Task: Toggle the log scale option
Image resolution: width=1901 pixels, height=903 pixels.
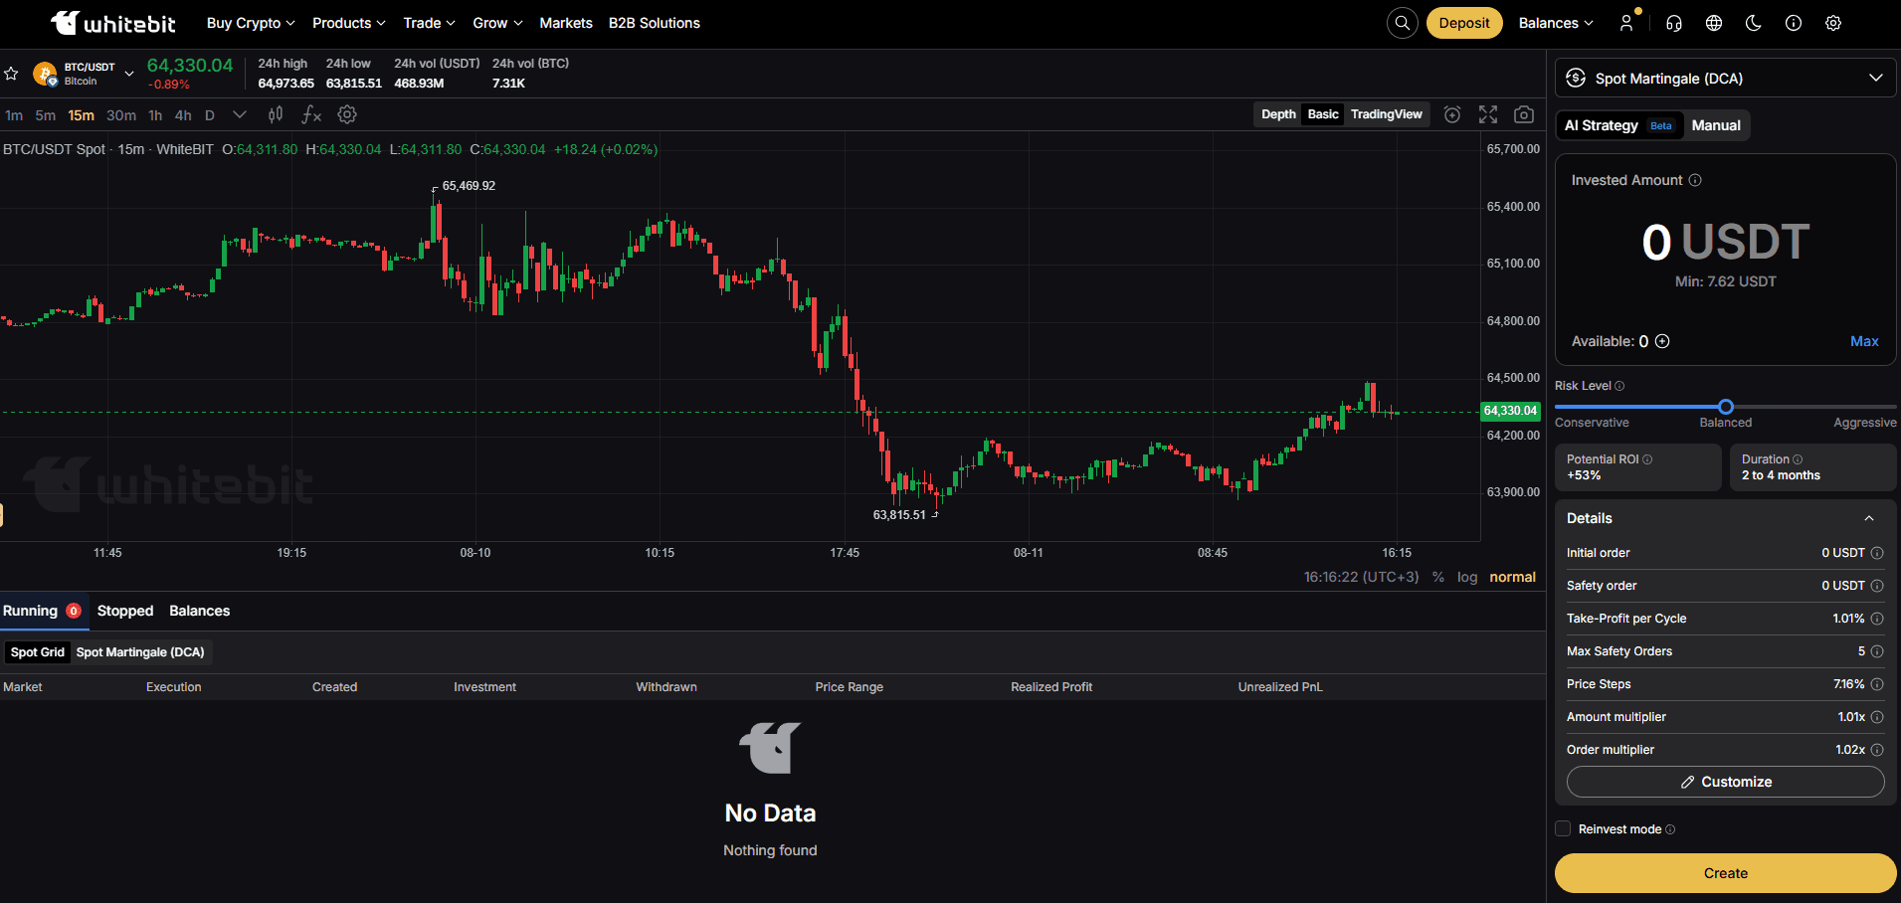Action: (x=1467, y=577)
